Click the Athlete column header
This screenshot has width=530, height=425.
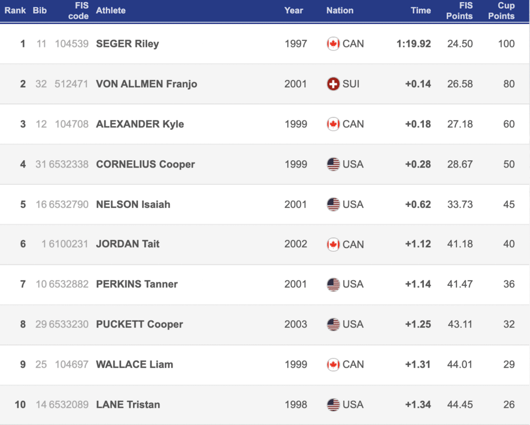(x=111, y=10)
